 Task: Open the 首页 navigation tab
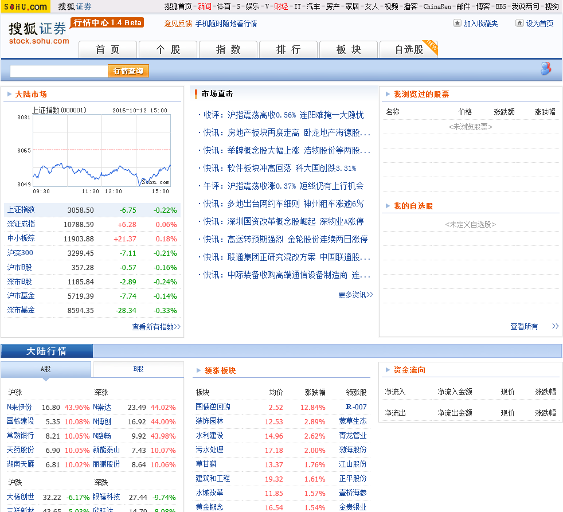click(107, 49)
